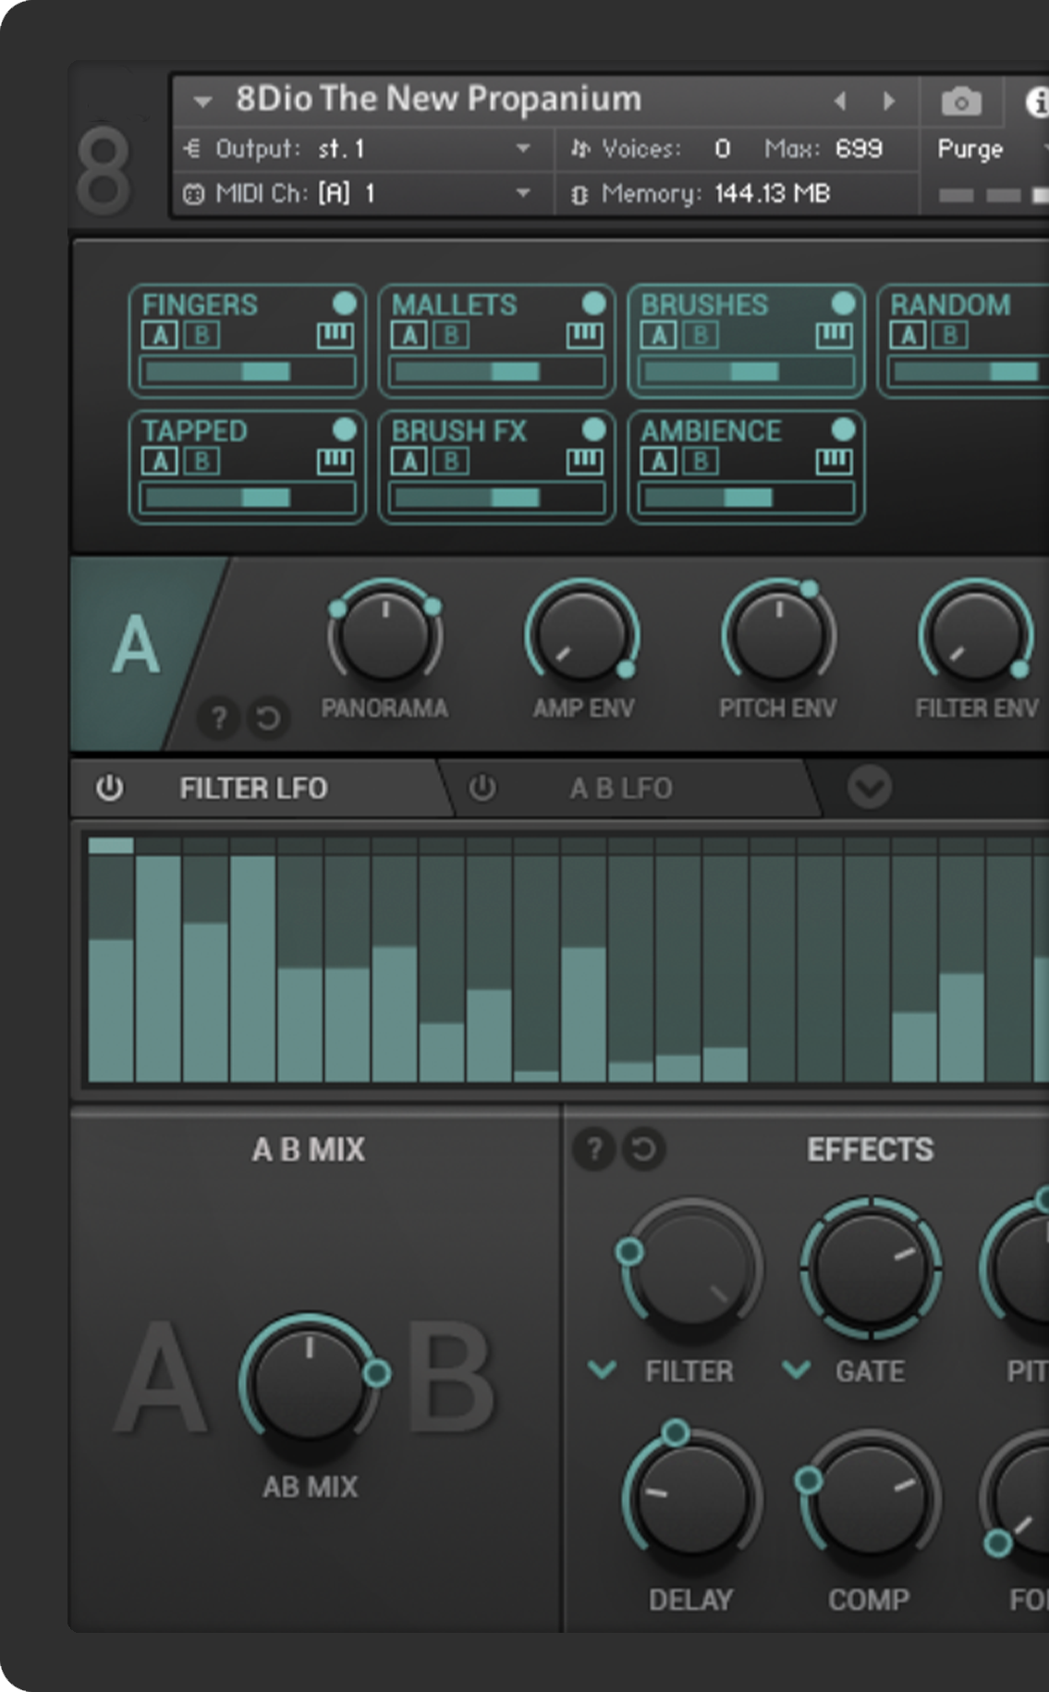Select layer B for TAPPED
Viewport: 1049px width, 1692px height.
pyautogui.click(x=201, y=460)
